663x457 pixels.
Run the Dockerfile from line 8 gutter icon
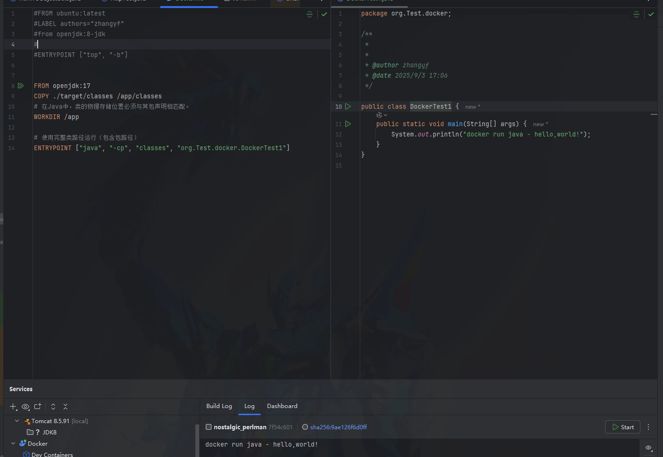click(x=21, y=86)
